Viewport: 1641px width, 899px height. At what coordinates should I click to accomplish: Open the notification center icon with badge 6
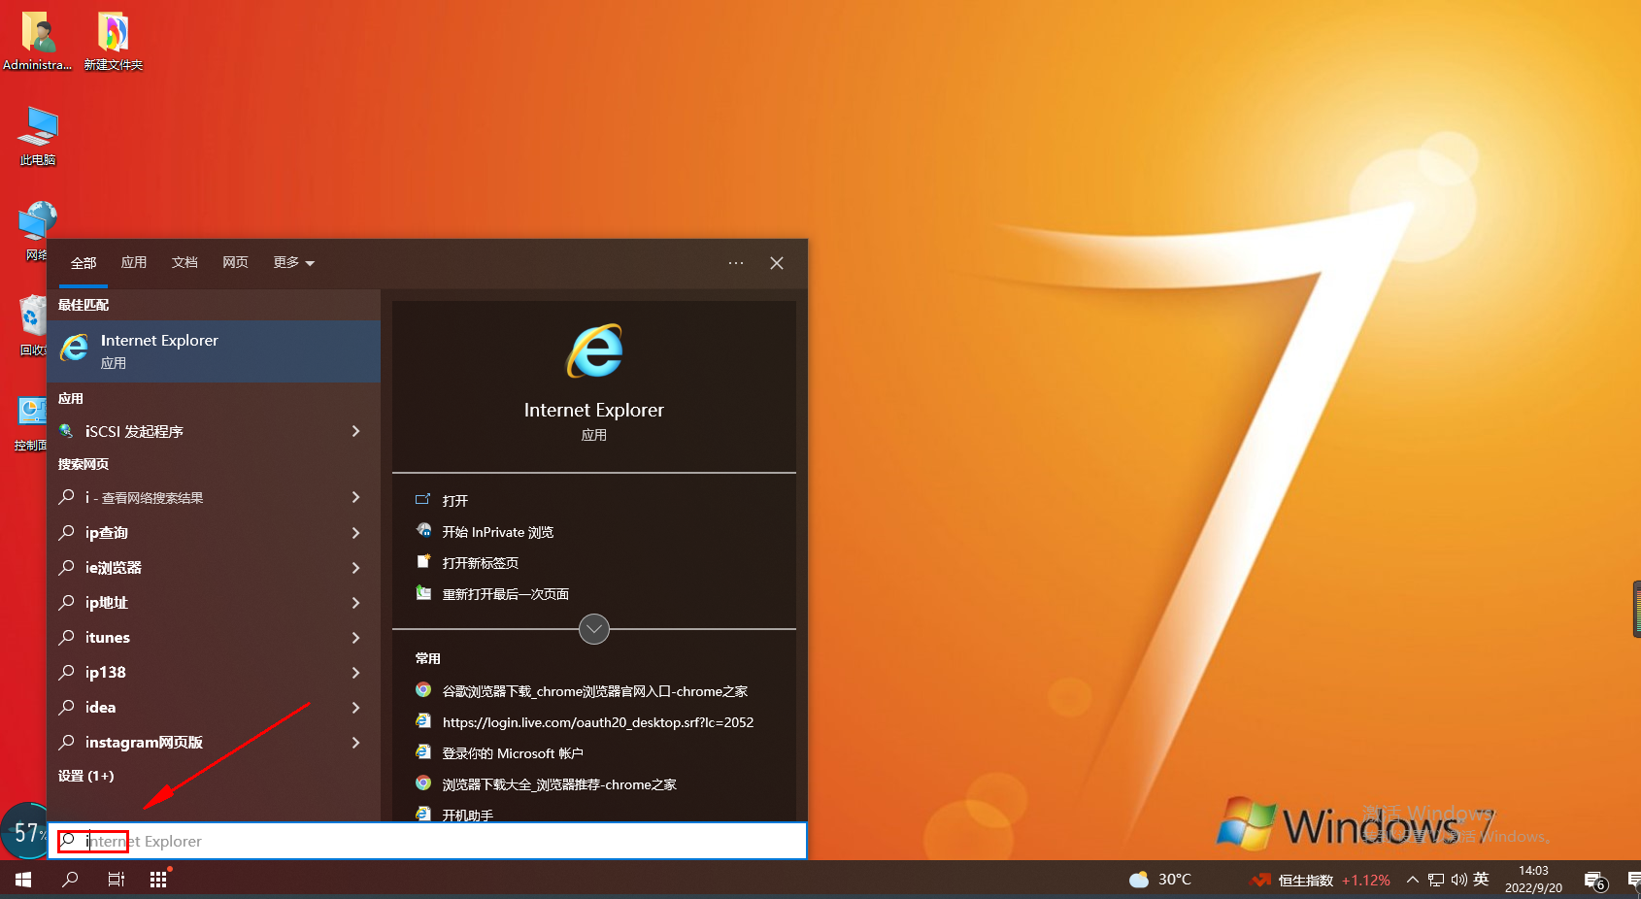[1595, 881]
